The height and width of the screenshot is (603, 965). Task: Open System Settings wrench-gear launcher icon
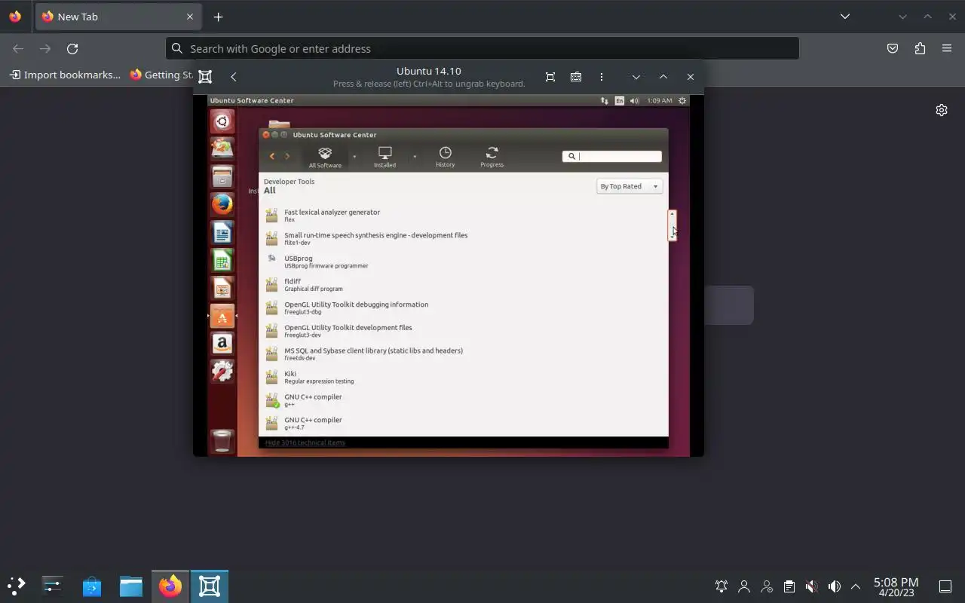[x=222, y=372]
